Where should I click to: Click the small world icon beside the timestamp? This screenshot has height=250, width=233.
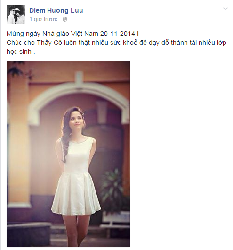coord(65,19)
